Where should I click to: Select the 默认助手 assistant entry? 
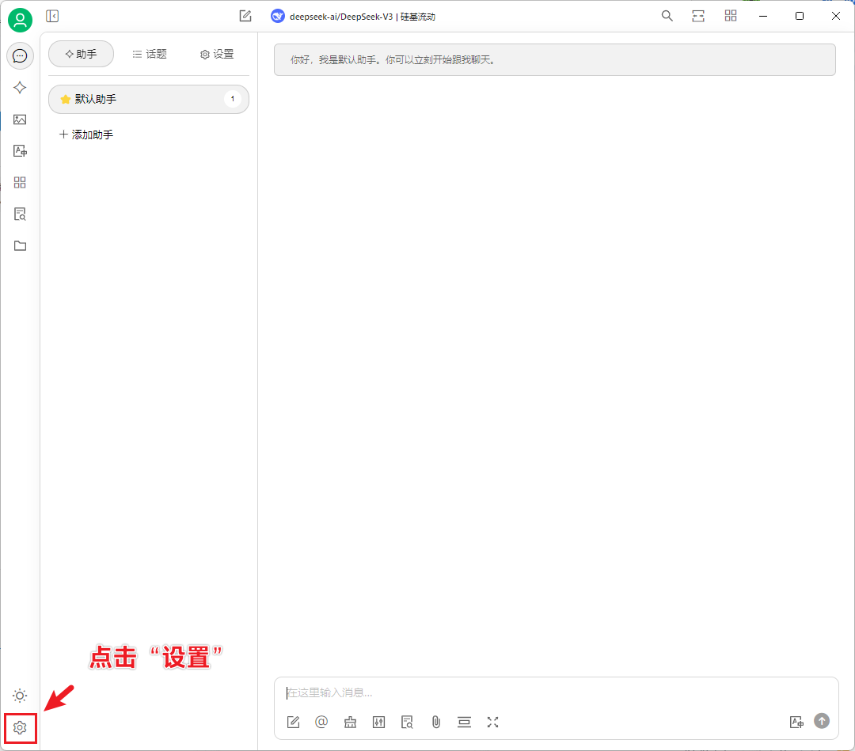[x=149, y=99]
